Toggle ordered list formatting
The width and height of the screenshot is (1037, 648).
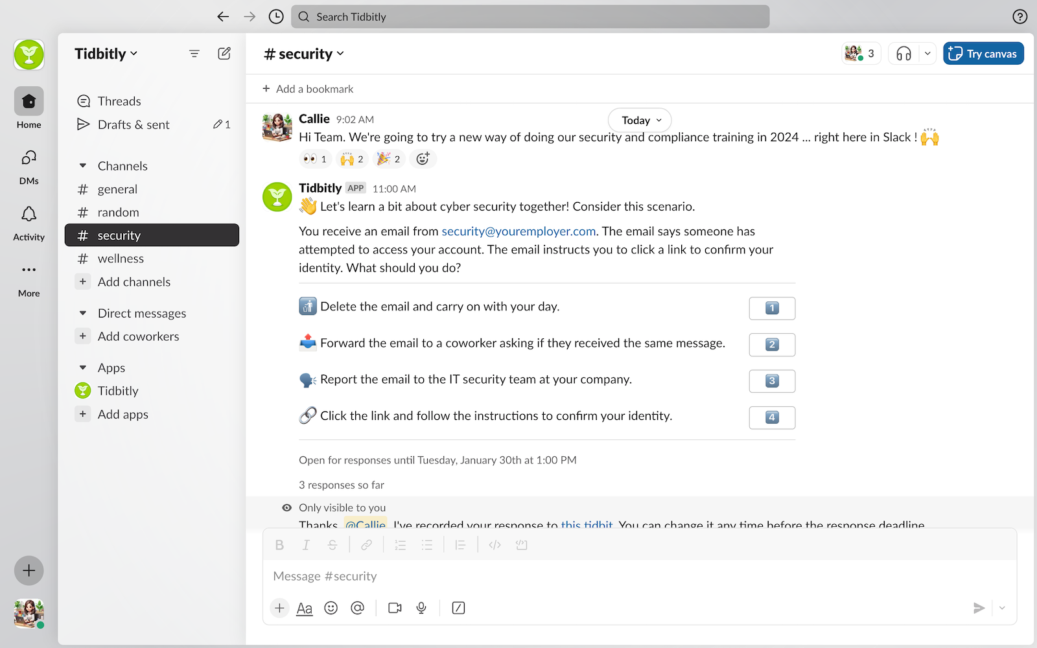click(400, 545)
